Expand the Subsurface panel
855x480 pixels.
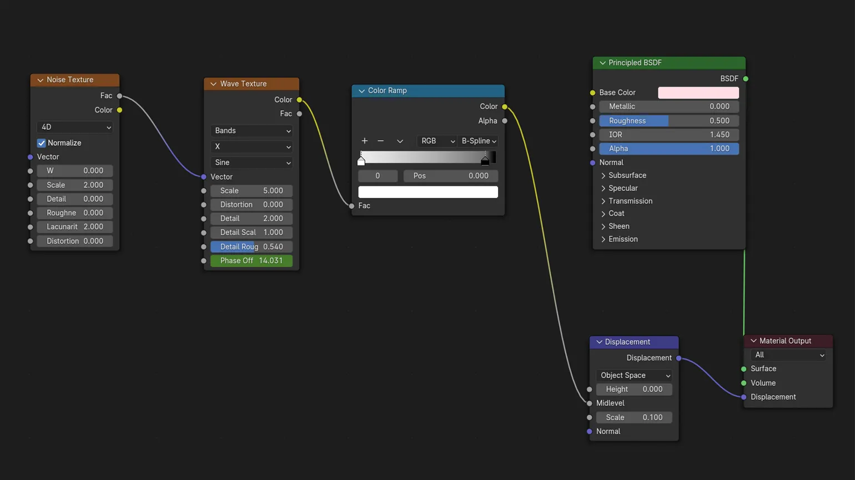click(603, 175)
